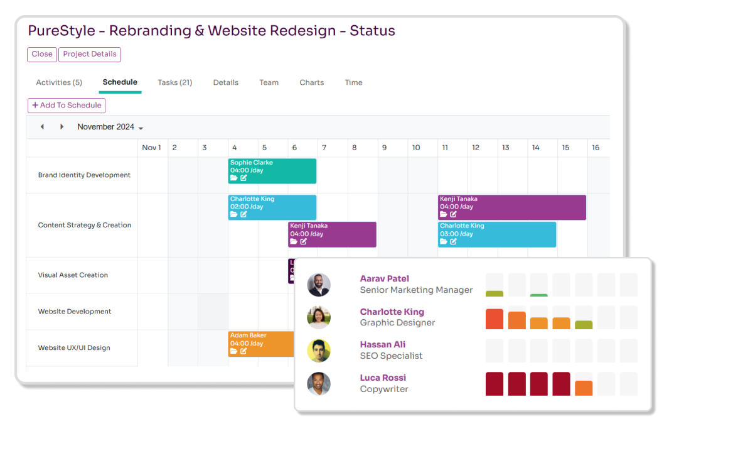Open Project Details
The image size is (738, 475).
pyautogui.click(x=89, y=55)
